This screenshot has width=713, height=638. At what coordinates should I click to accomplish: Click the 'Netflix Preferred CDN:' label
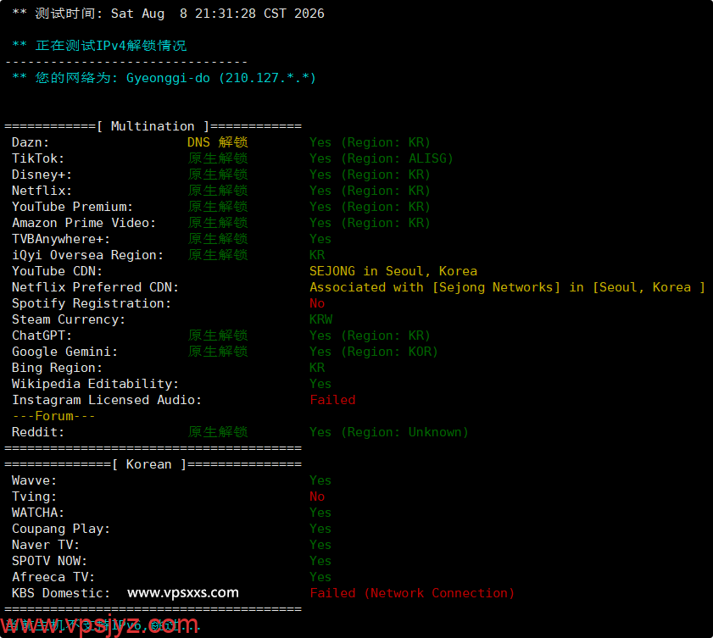click(95, 287)
